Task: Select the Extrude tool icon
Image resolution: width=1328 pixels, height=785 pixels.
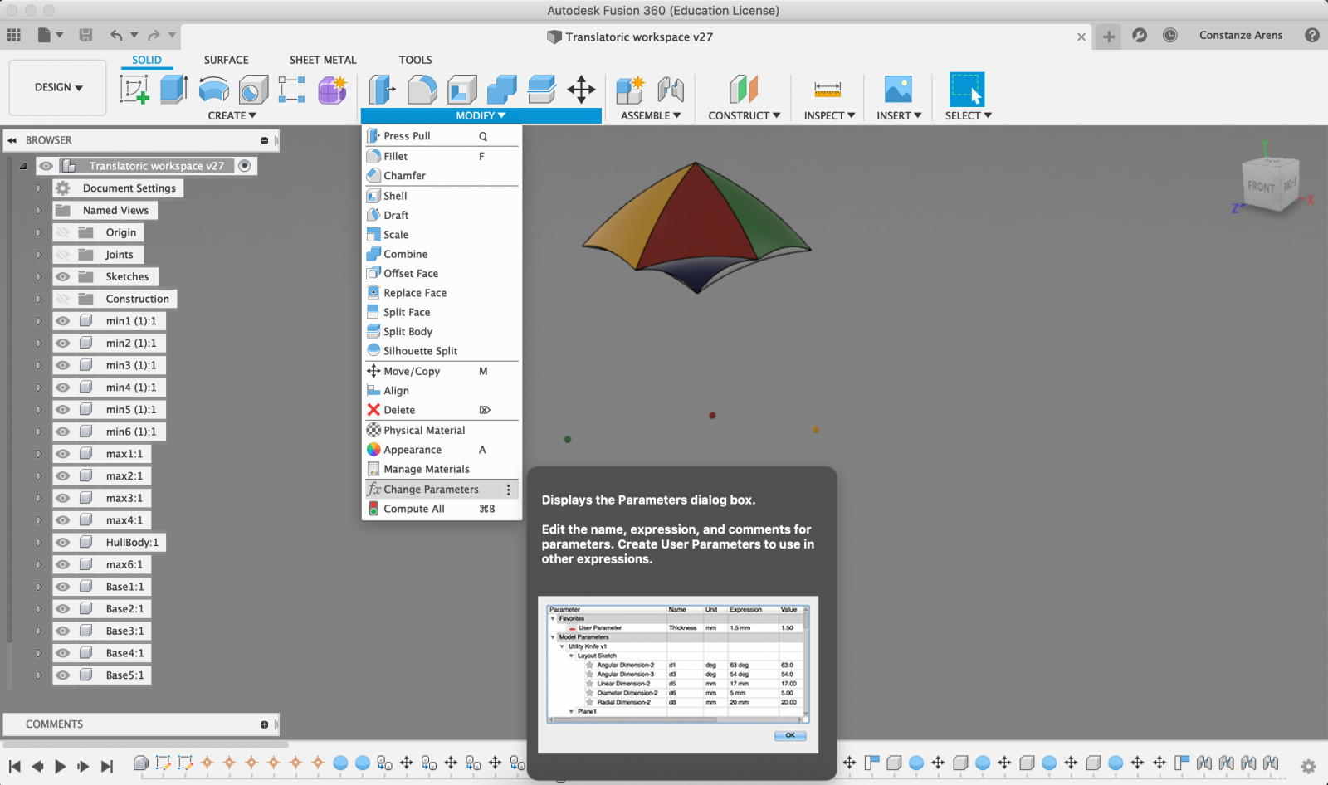Action: point(173,90)
